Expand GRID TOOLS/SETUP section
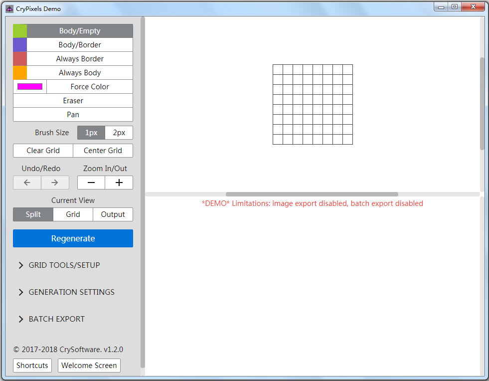 point(65,265)
